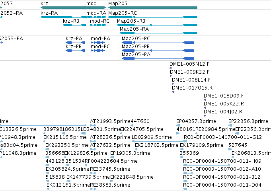Select RC0-DP0004-150700-011-H09 label
Screen dimensions: 271x191
pyautogui.click(x=222, y=161)
